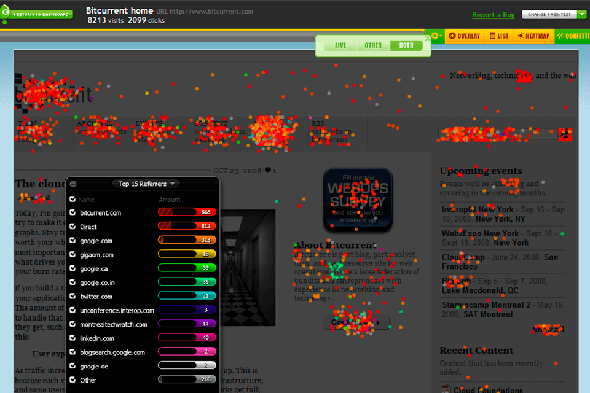The width and height of the screenshot is (590, 393).
Task: Click the Upcoming events heading
Action: click(481, 171)
